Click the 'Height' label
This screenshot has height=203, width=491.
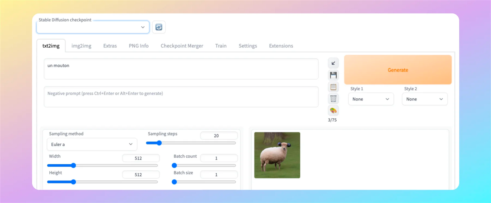point(55,173)
